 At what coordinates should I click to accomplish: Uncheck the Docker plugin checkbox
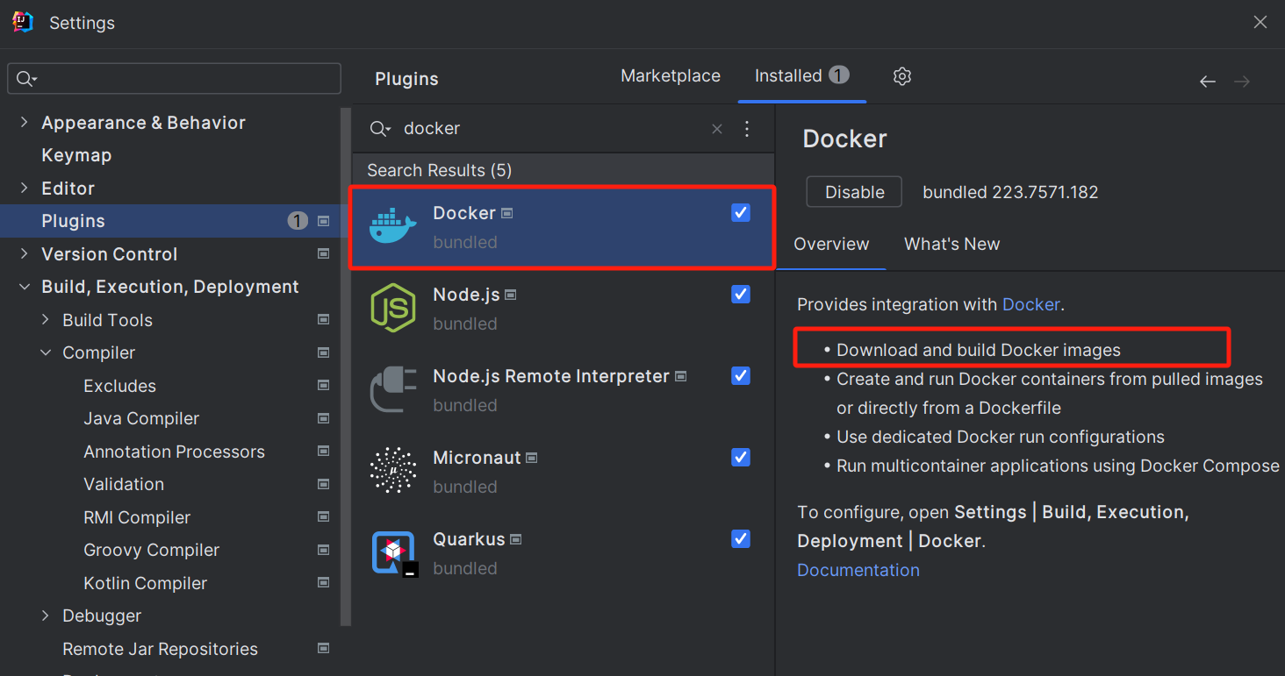(741, 213)
